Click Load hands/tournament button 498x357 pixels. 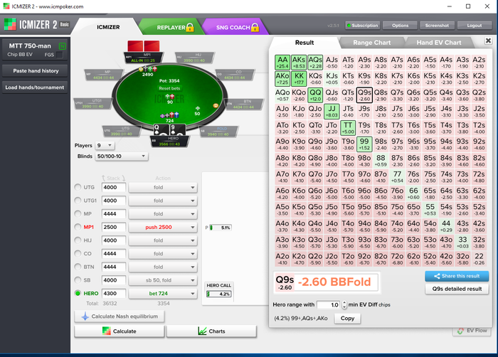35,87
